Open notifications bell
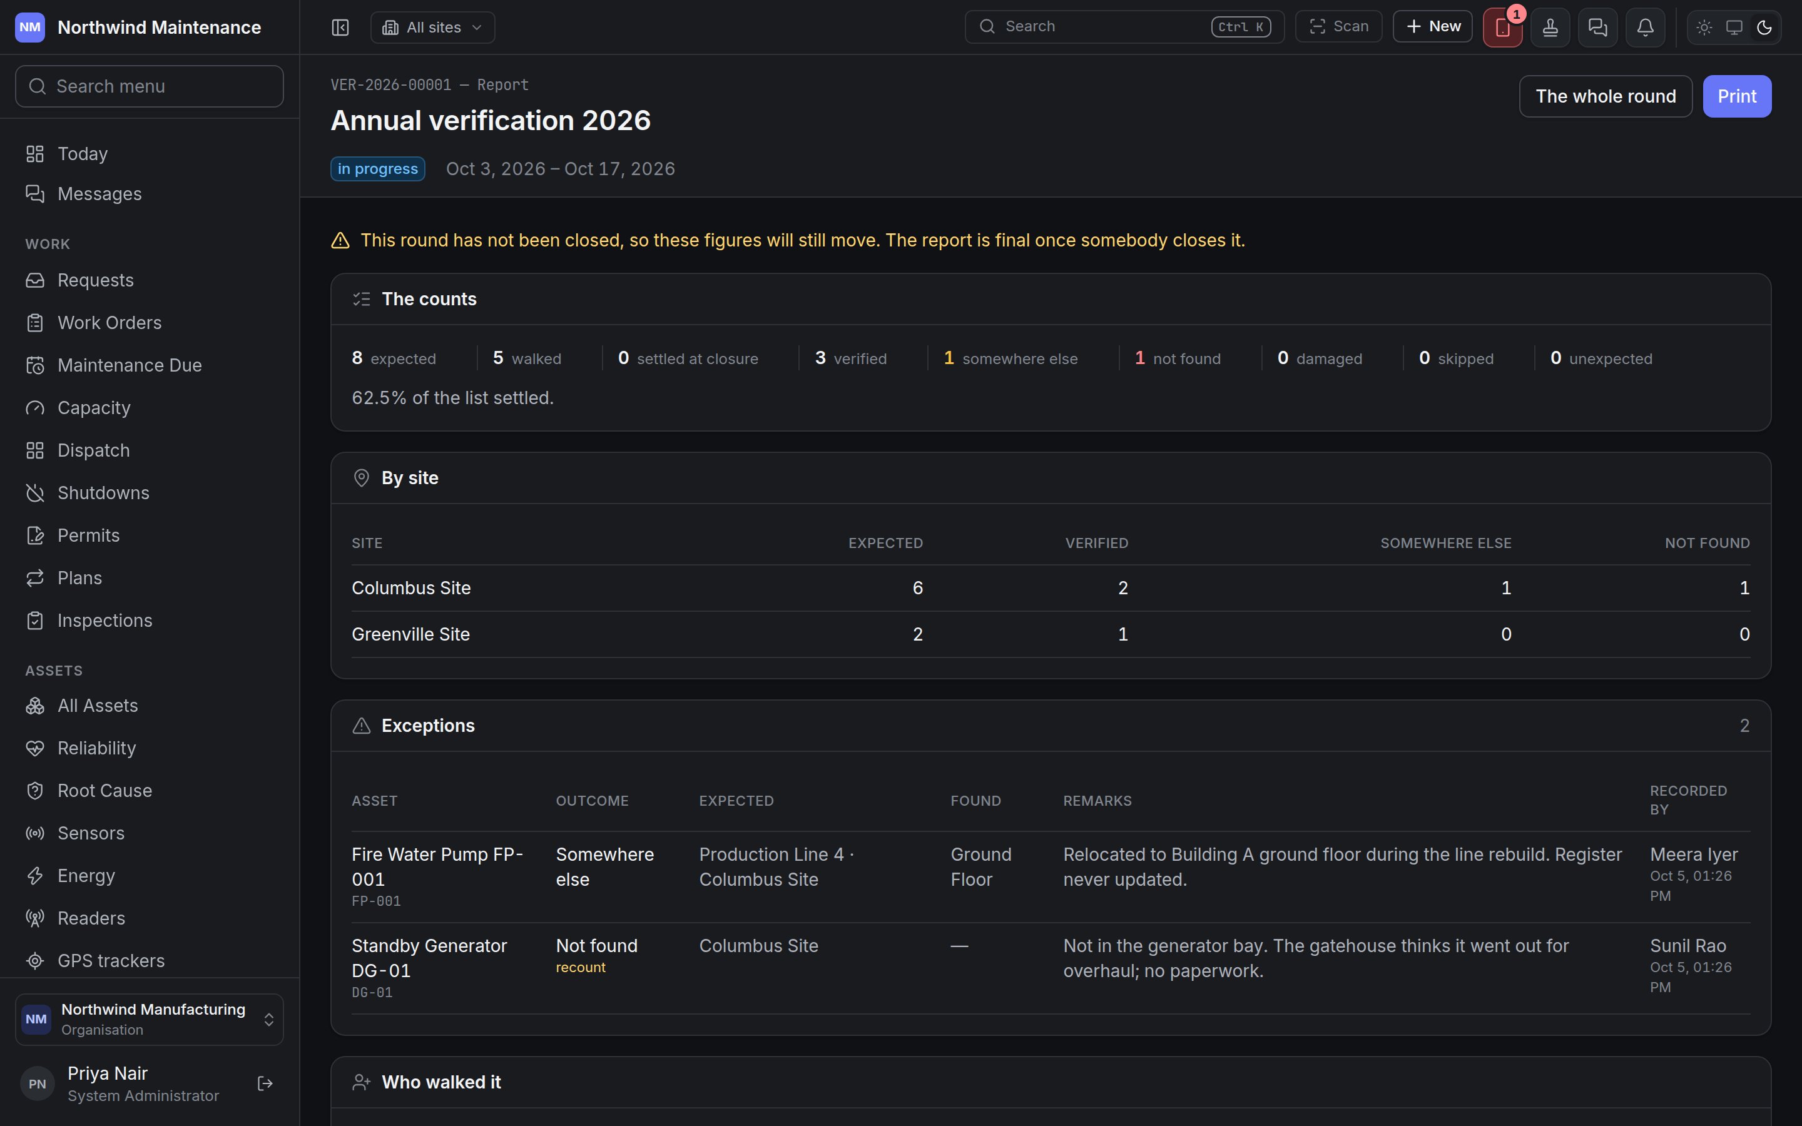The height and width of the screenshot is (1126, 1802). click(1646, 28)
